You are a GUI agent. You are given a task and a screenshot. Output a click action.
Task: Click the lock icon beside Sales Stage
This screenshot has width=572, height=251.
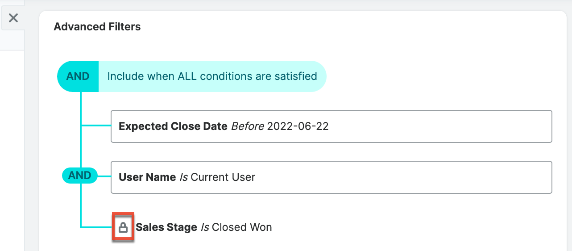123,228
